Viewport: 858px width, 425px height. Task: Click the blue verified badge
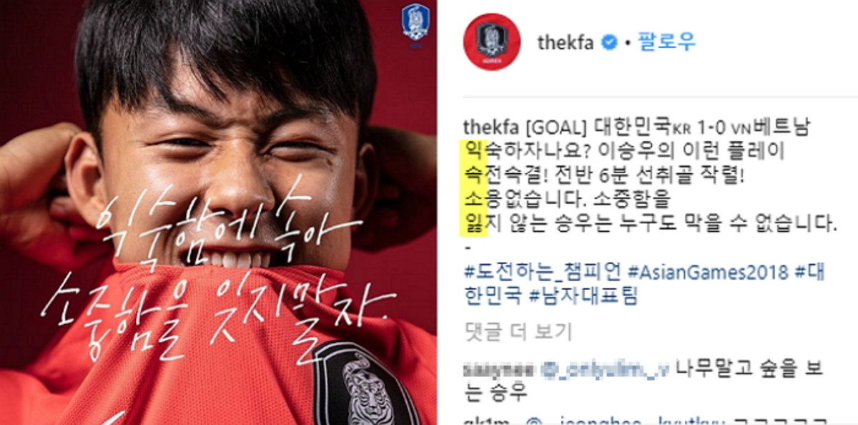click(608, 42)
